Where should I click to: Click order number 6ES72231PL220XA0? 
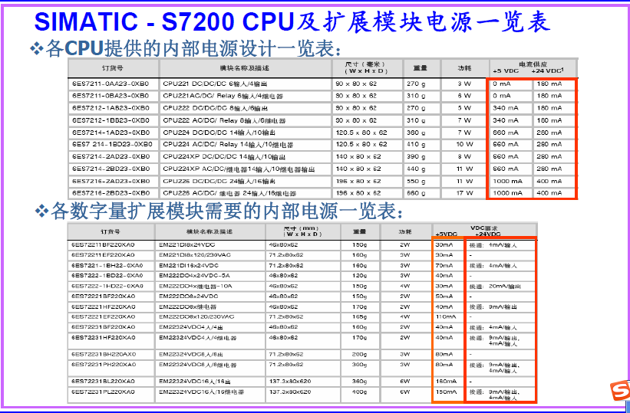(103, 392)
